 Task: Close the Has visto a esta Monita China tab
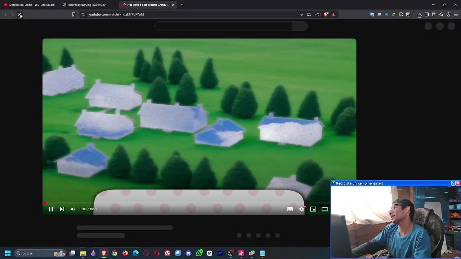(x=173, y=5)
